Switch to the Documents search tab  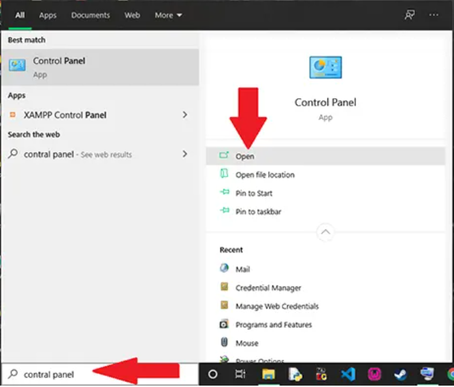point(91,15)
